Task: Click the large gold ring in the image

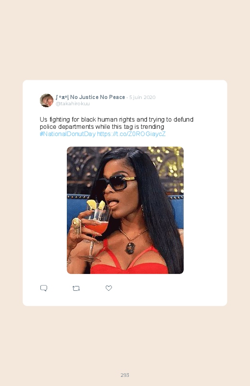Action: tap(76, 224)
